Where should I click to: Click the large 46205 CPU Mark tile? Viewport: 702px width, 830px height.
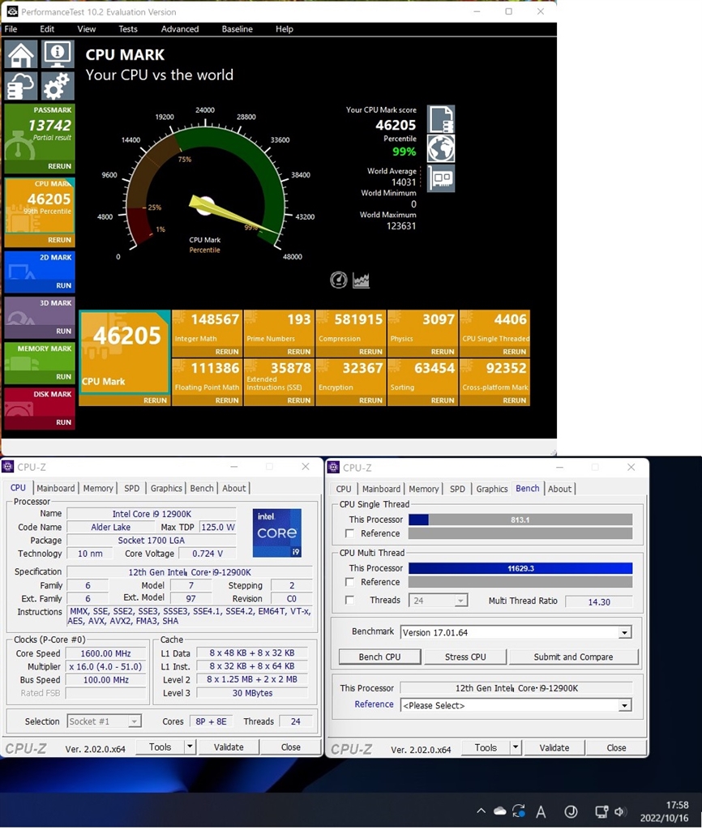pyautogui.click(x=124, y=352)
